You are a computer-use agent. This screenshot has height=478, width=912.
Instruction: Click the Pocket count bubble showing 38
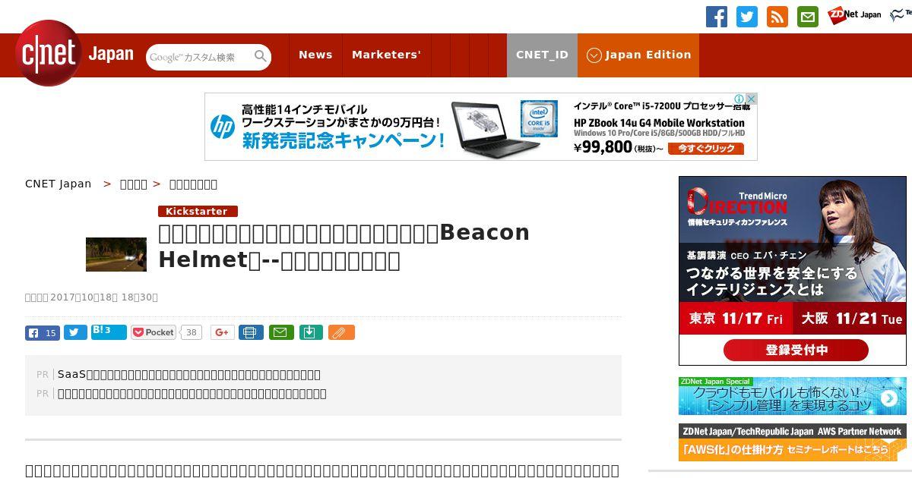tap(192, 332)
